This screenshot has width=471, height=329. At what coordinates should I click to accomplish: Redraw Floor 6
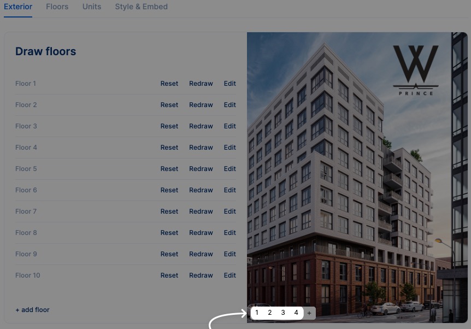point(201,190)
